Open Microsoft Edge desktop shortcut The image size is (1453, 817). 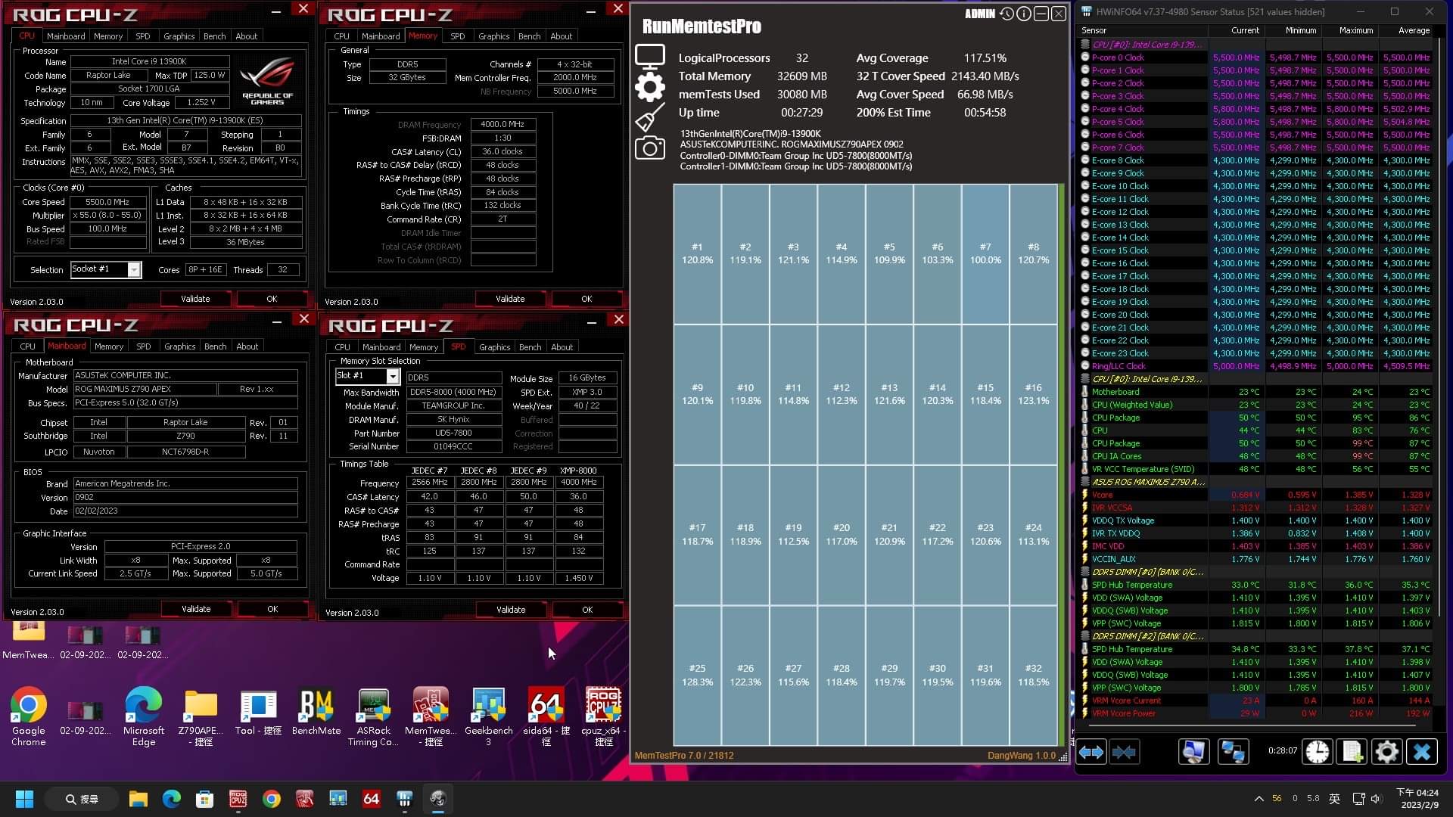tap(144, 717)
